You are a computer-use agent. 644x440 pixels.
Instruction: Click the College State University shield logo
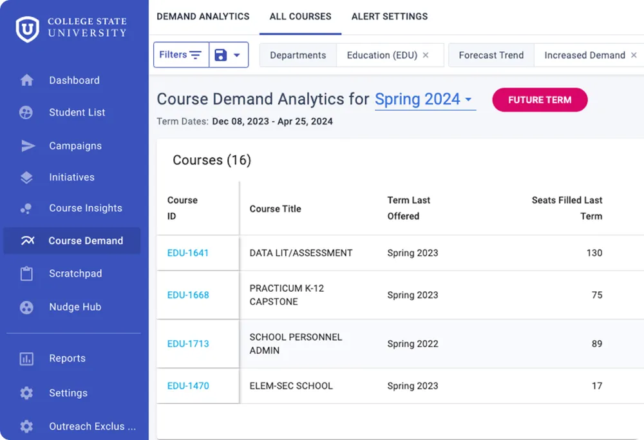tap(28, 29)
